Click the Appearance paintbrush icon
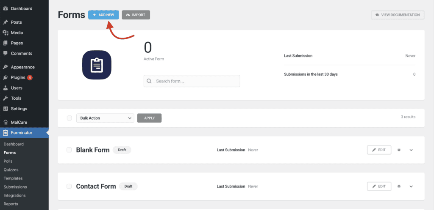Image resolution: width=434 pixels, height=210 pixels. tap(5, 67)
